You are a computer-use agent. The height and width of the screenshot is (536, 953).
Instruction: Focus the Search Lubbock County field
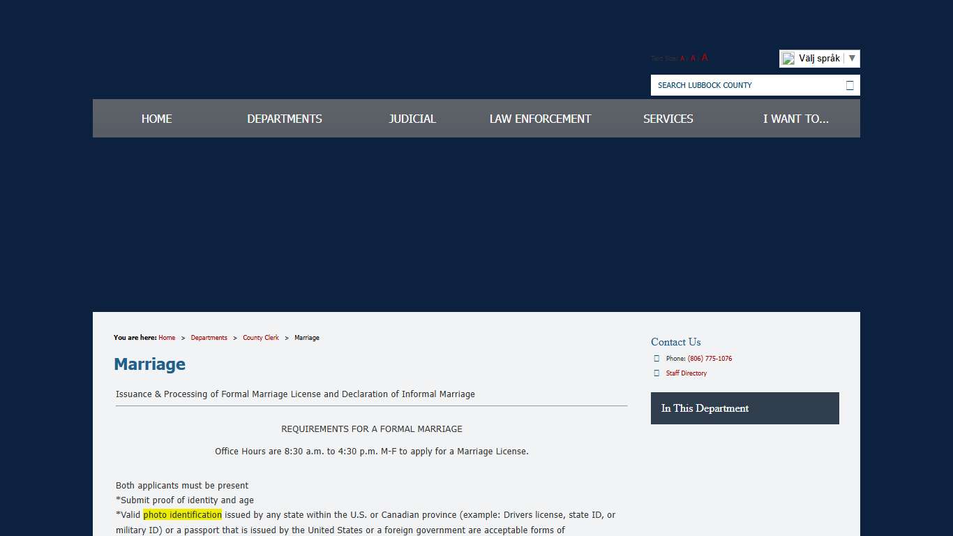pyautogui.click(x=746, y=85)
